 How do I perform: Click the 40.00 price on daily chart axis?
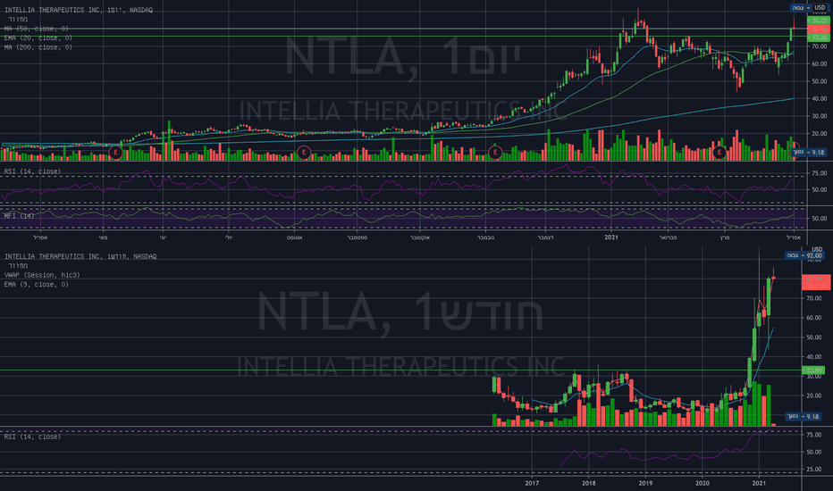click(x=819, y=99)
